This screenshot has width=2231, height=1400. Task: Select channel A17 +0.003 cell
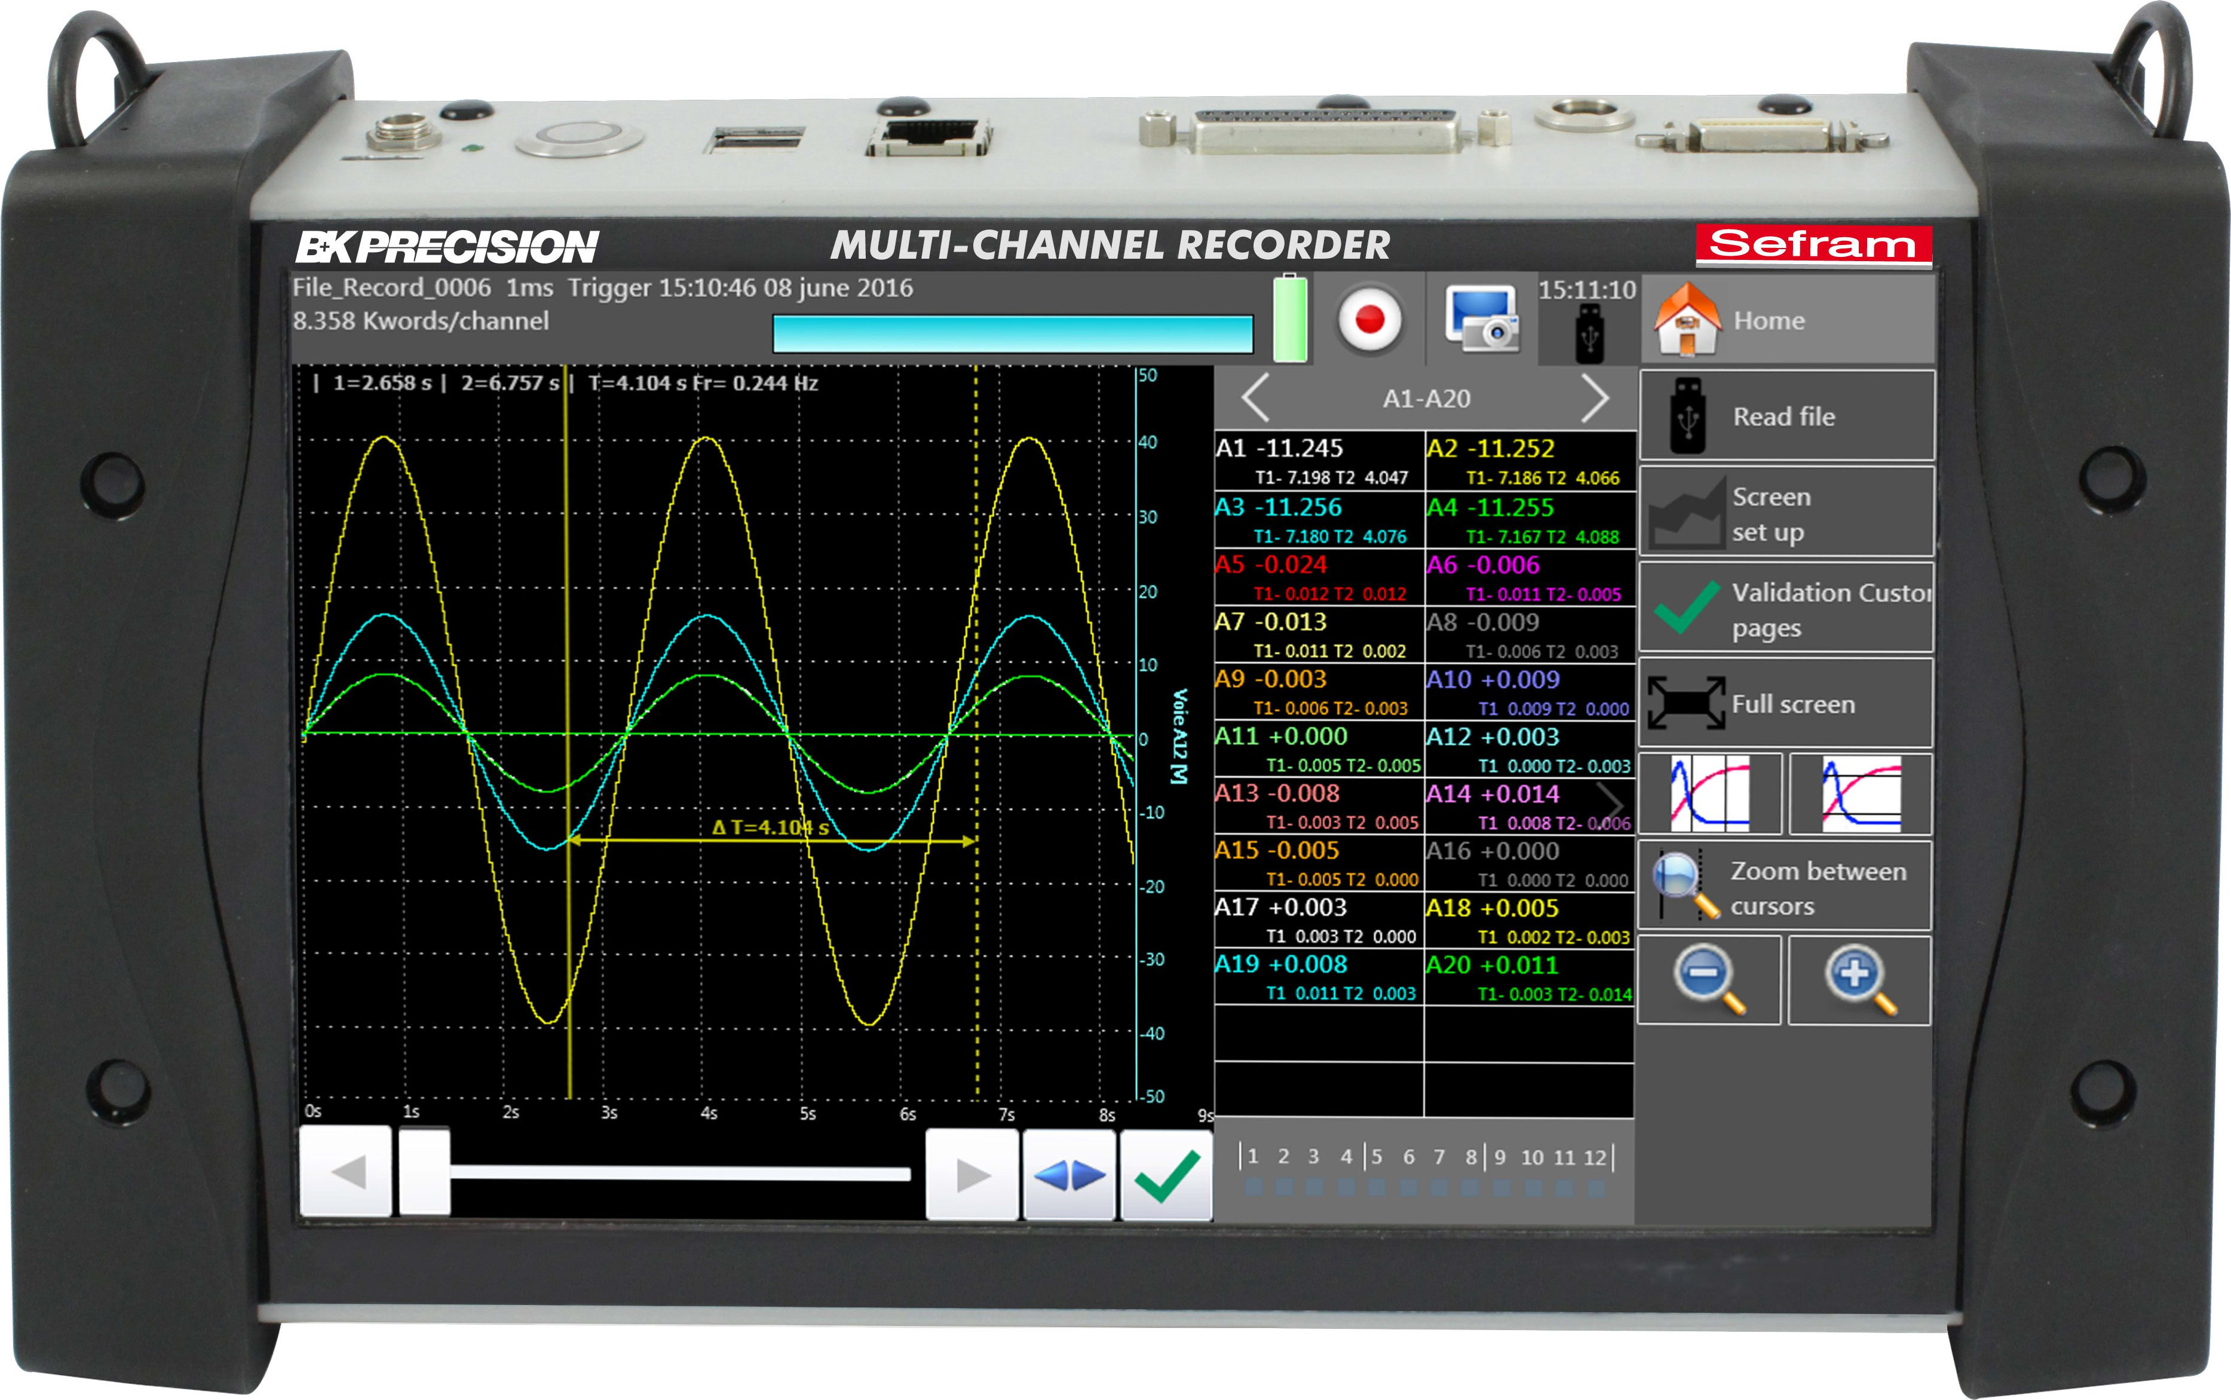coord(1319,921)
